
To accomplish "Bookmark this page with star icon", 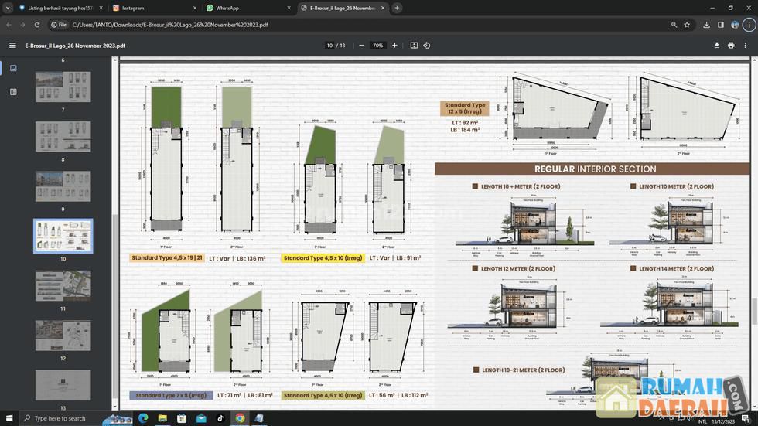I will (687, 25).
